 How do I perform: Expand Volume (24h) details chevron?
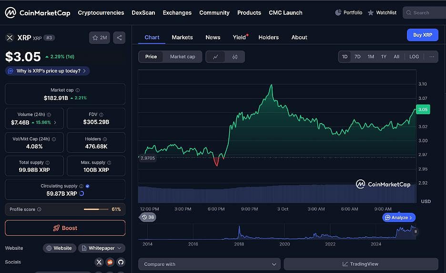coord(55,123)
